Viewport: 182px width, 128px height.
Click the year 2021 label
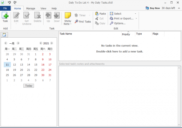[x=46, y=43]
